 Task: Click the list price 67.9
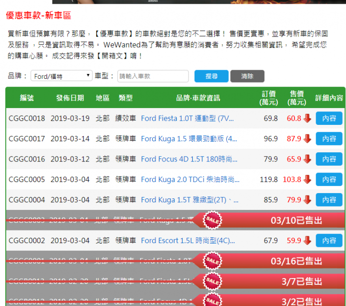[271, 241]
